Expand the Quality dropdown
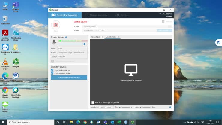This screenshot has width=222, height=125. (x=72, y=56)
